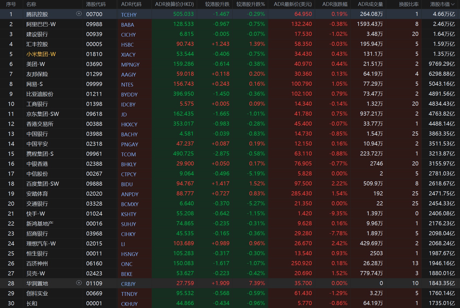The height and width of the screenshot is (308, 460).
Task: Select the 快手-W stock name
Action: pos(36,214)
